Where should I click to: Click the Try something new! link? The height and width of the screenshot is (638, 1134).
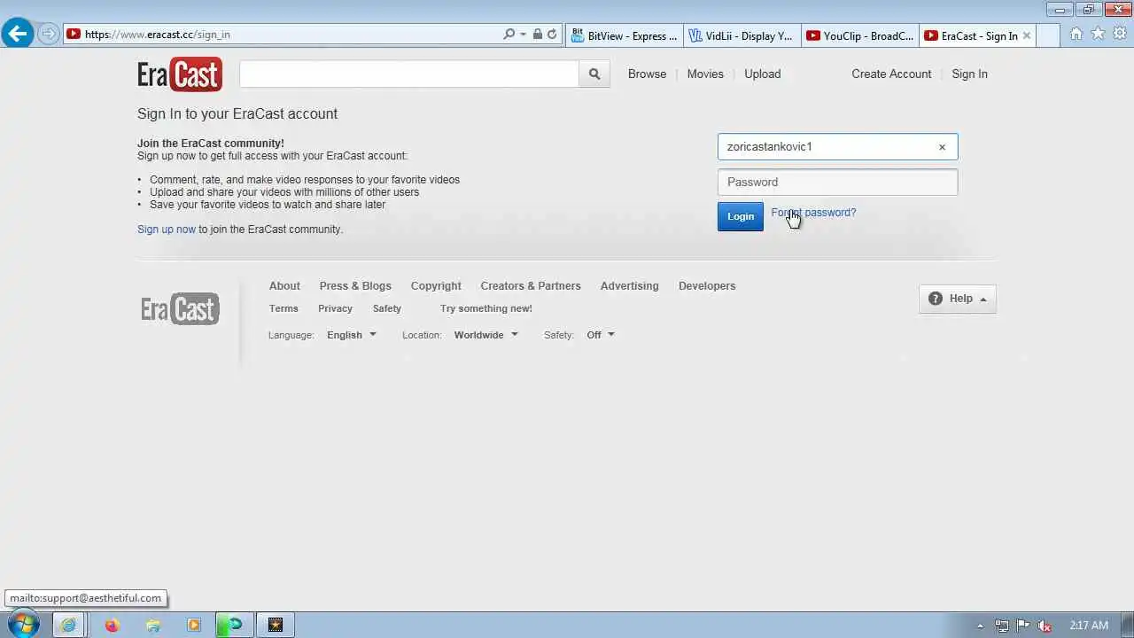486,308
